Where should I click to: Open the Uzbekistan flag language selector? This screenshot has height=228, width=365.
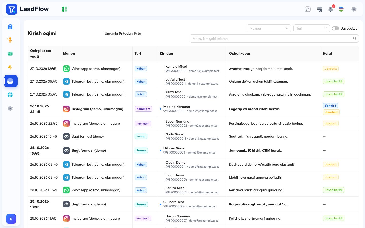coord(341,9)
